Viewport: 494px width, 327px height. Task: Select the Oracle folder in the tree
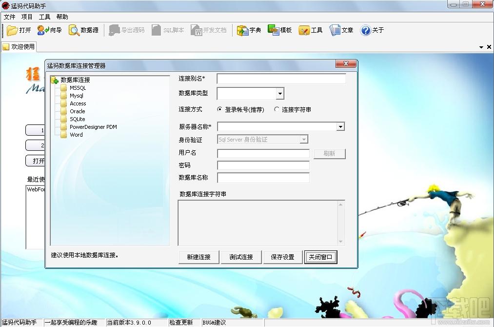[77, 111]
